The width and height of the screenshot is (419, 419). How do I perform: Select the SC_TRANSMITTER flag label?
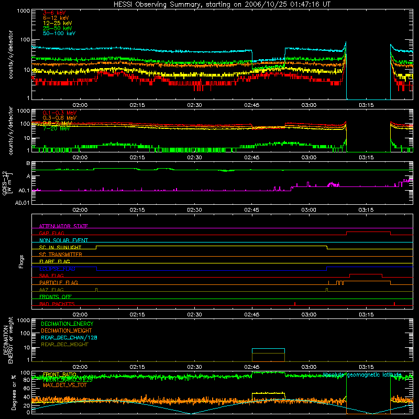tap(61, 254)
